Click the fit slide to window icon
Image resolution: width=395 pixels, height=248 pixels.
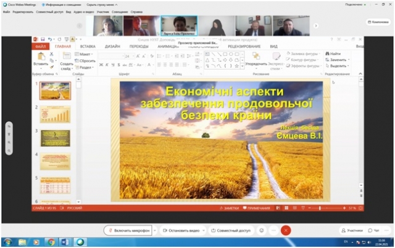coord(360,208)
